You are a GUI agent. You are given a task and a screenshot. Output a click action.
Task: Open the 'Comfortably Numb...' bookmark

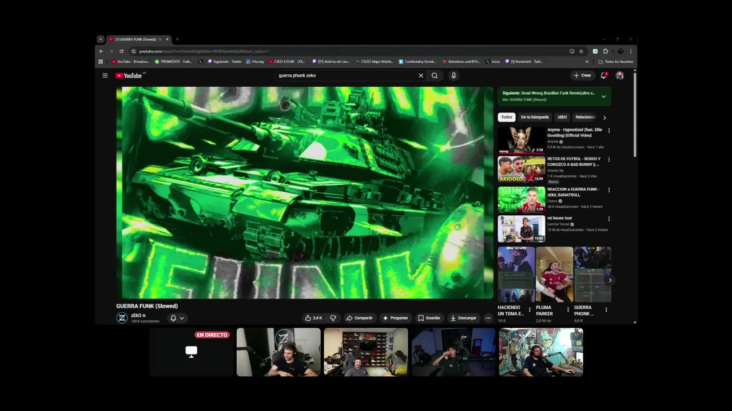pos(417,62)
